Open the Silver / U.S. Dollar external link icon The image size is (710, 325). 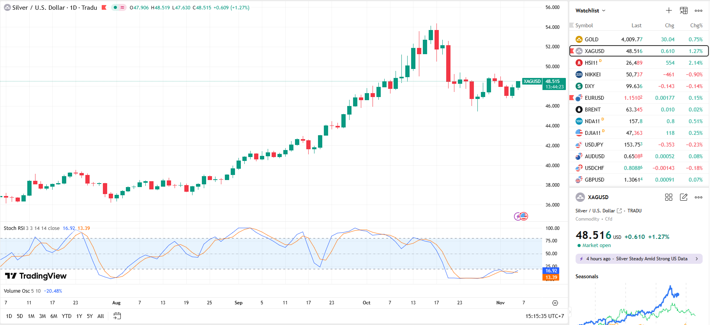619,211
